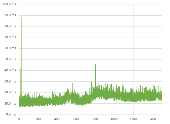
Task: Select the 0.0 ms axis label
Action: (11, 114)
